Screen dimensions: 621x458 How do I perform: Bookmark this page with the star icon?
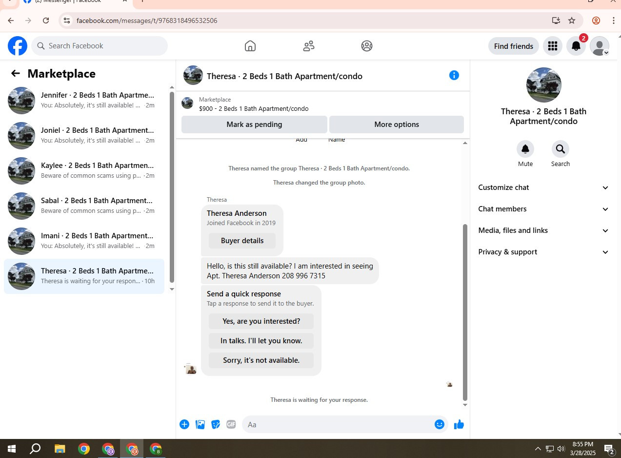click(572, 21)
